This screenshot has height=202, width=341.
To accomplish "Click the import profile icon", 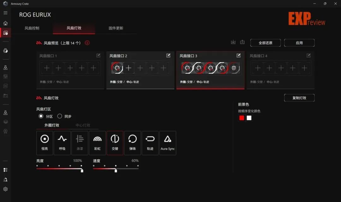I will click(x=233, y=42).
